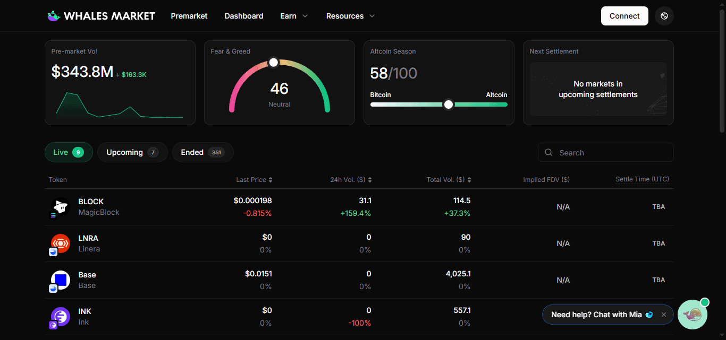Click BLOCK last price $0.000198

[x=252, y=200]
